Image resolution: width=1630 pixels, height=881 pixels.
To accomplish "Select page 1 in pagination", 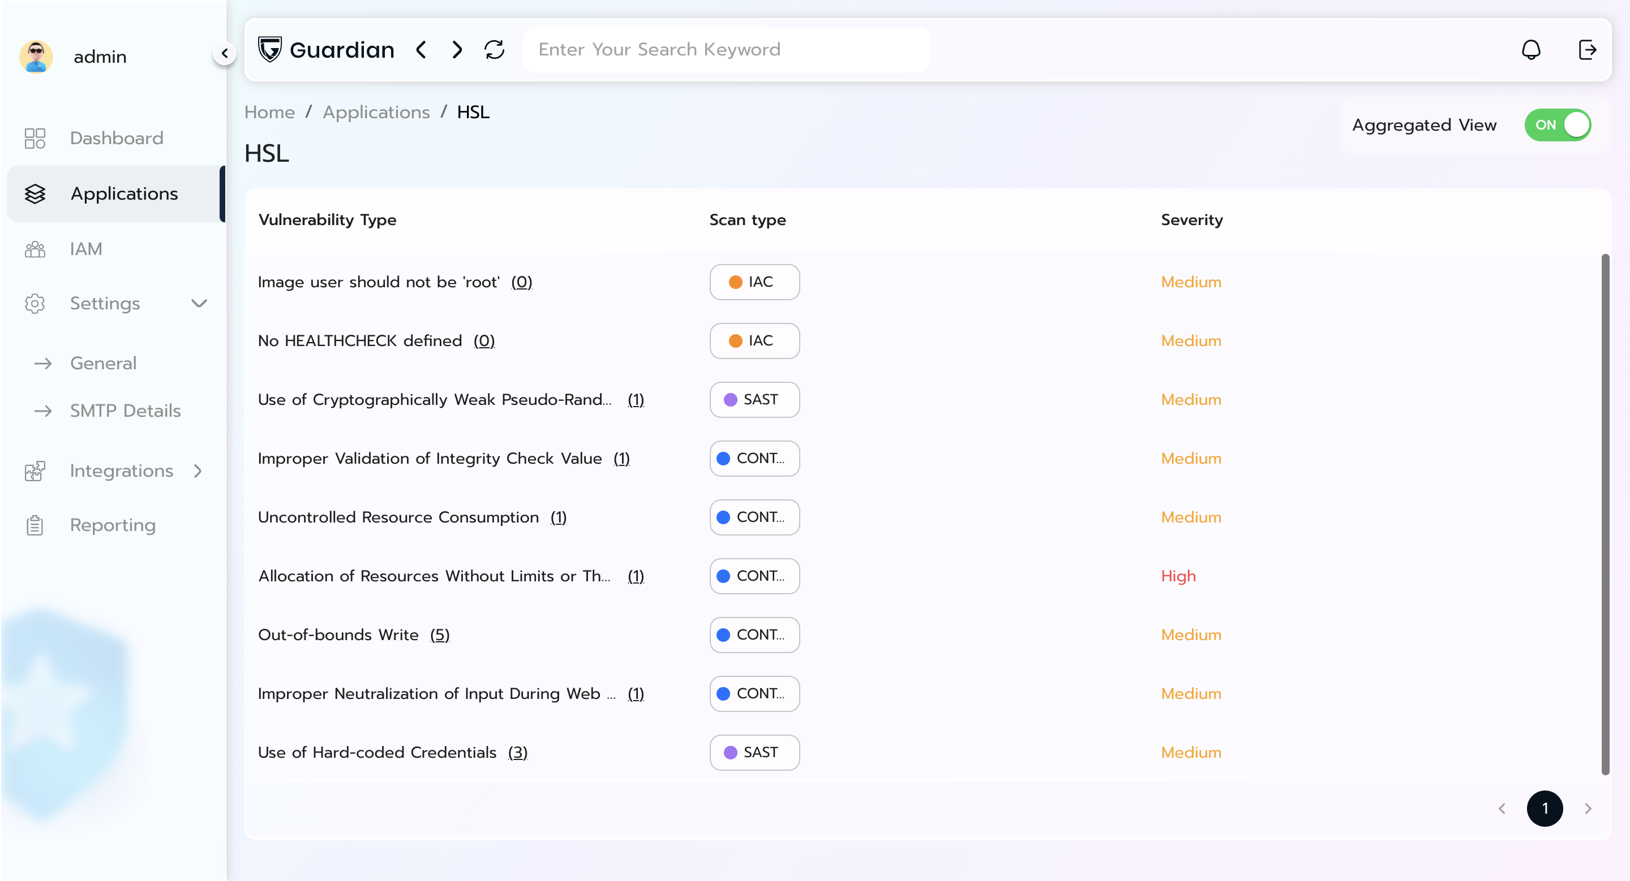I will pos(1545,808).
